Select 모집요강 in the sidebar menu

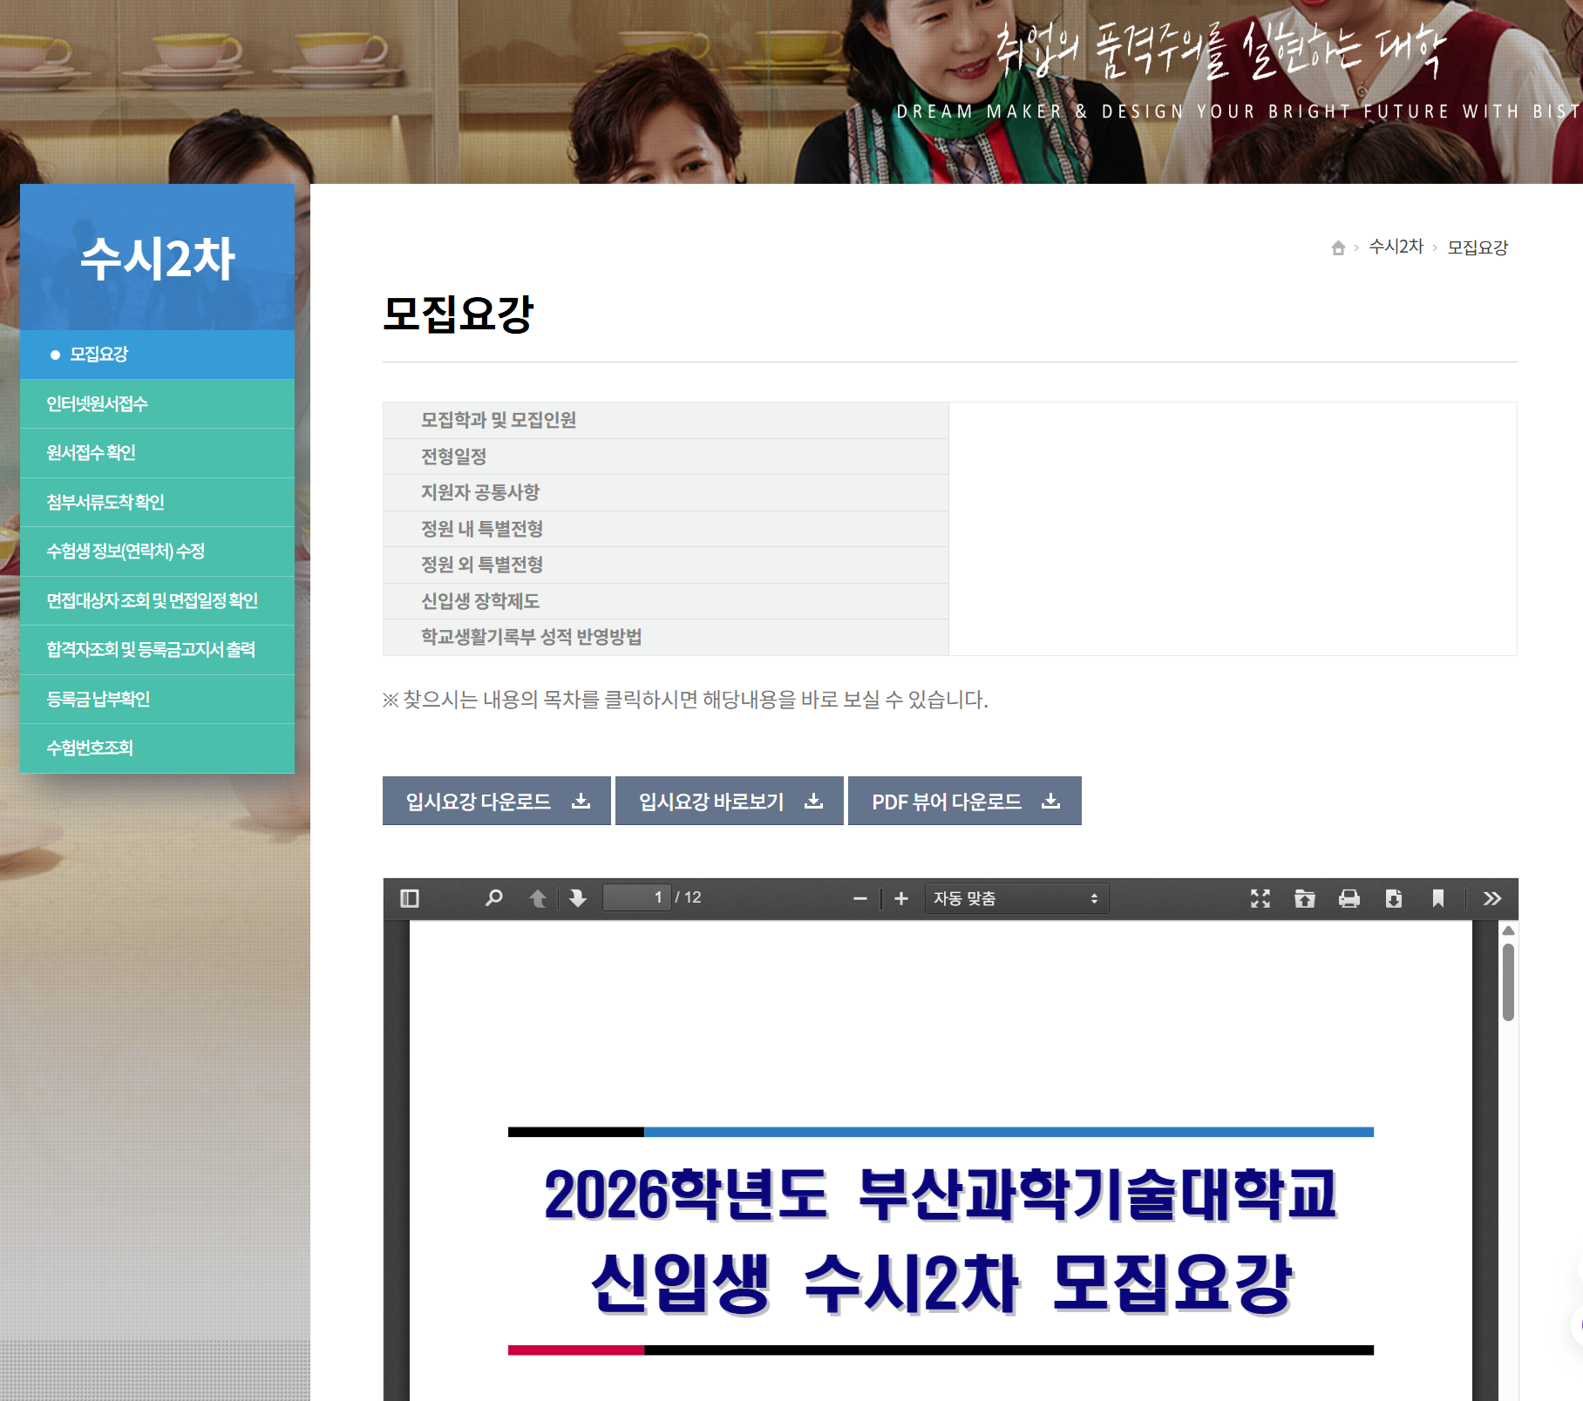pyautogui.click(x=157, y=355)
